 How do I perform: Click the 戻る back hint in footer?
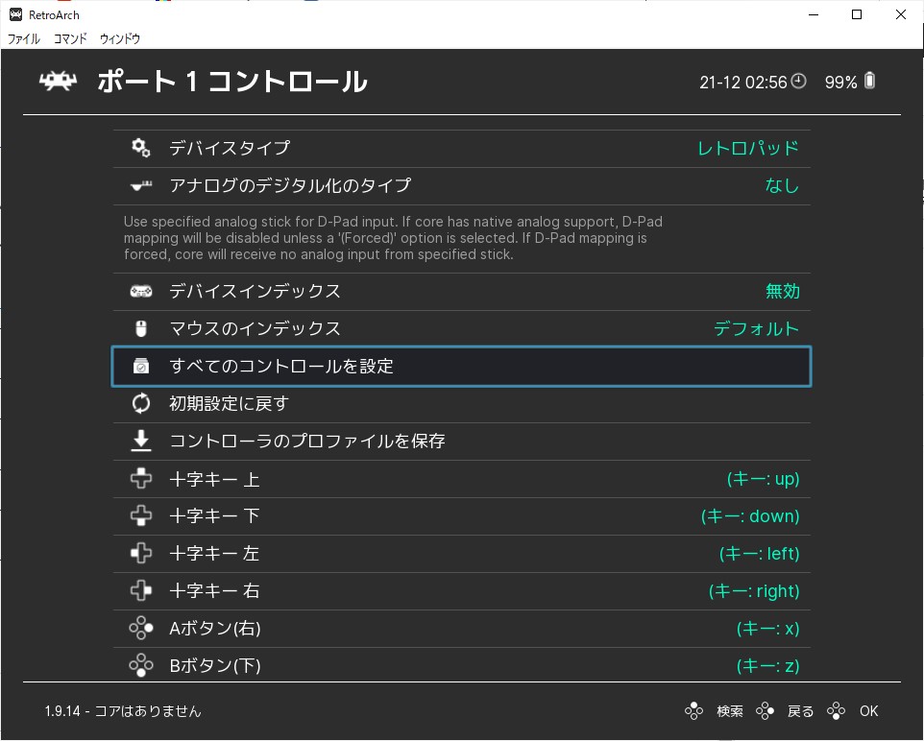click(800, 711)
